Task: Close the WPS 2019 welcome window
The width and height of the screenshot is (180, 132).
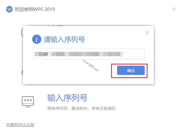Action: tap(174, 9)
